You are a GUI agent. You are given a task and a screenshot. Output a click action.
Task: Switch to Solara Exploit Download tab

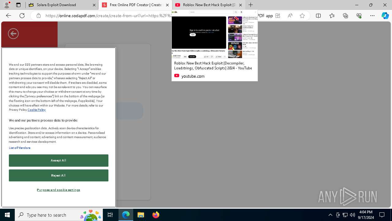62,5
